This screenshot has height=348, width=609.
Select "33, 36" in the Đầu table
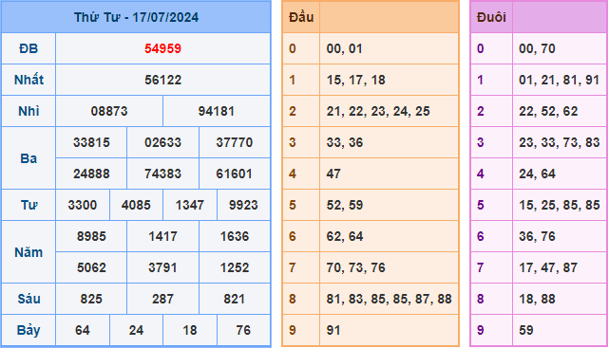click(345, 142)
